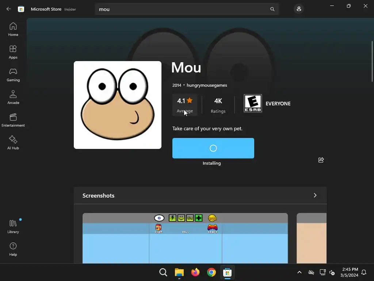Image resolution: width=374 pixels, height=281 pixels.
Task: Click the blue installing progress button
Action: click(213, 148)
